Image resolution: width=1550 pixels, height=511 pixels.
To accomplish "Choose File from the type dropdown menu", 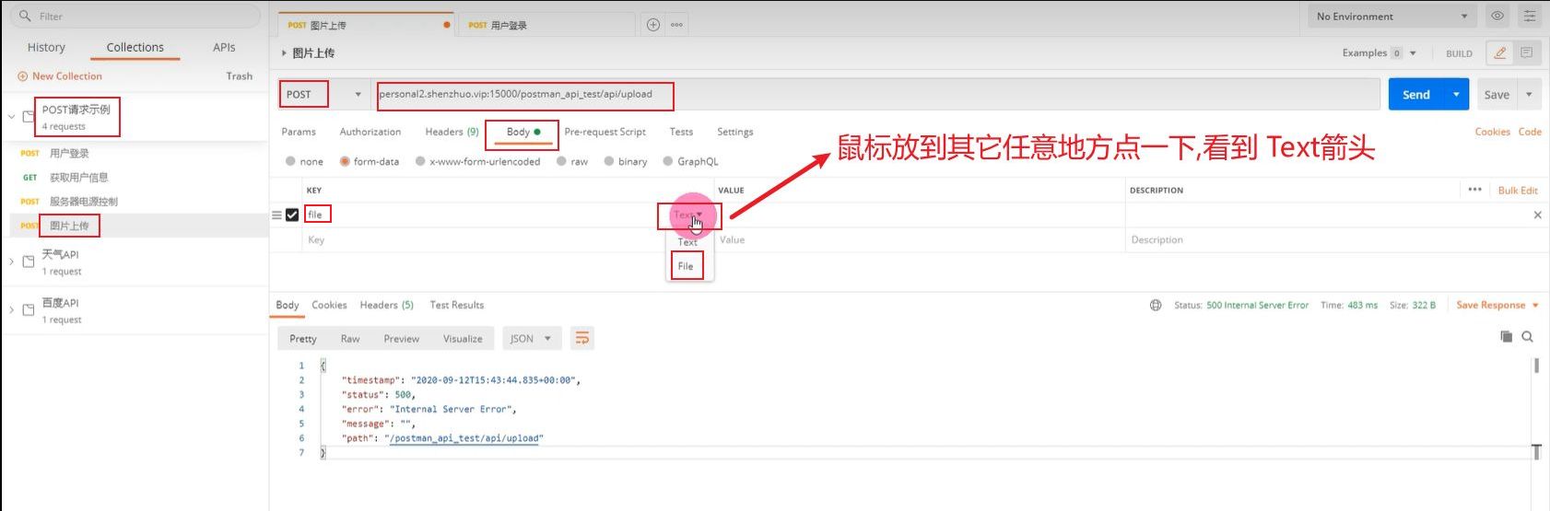I will [x=686, y=266].
